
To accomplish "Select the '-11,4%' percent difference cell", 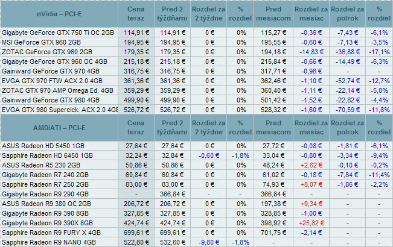I will [380, 175].
